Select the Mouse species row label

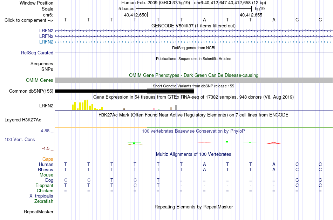pyautogui.click(x=46, y=175)
